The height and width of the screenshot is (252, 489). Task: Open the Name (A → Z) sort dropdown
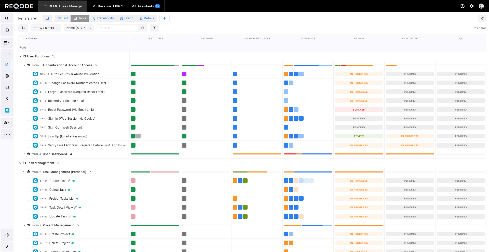79,28
